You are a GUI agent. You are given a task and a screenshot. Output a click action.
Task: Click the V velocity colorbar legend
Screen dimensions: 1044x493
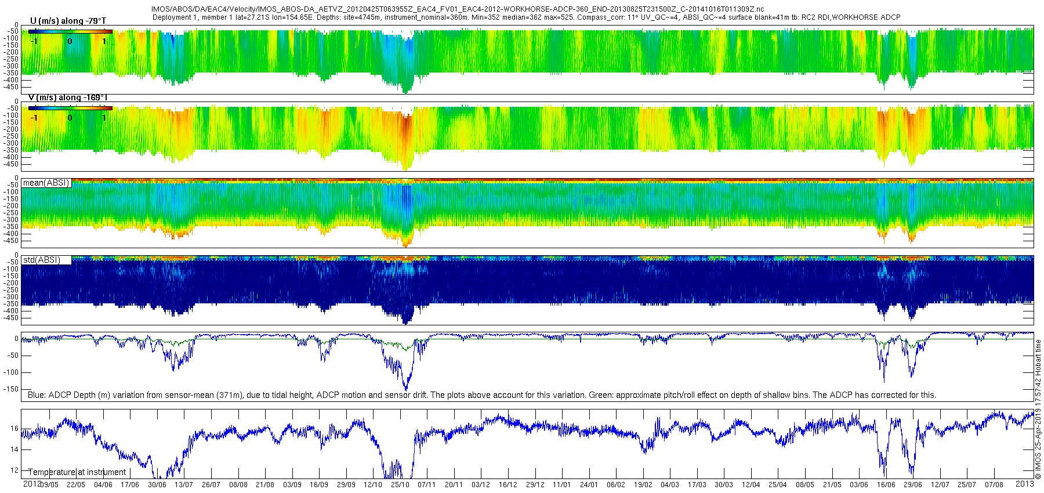pyautogui.click(x=70, y=108)
